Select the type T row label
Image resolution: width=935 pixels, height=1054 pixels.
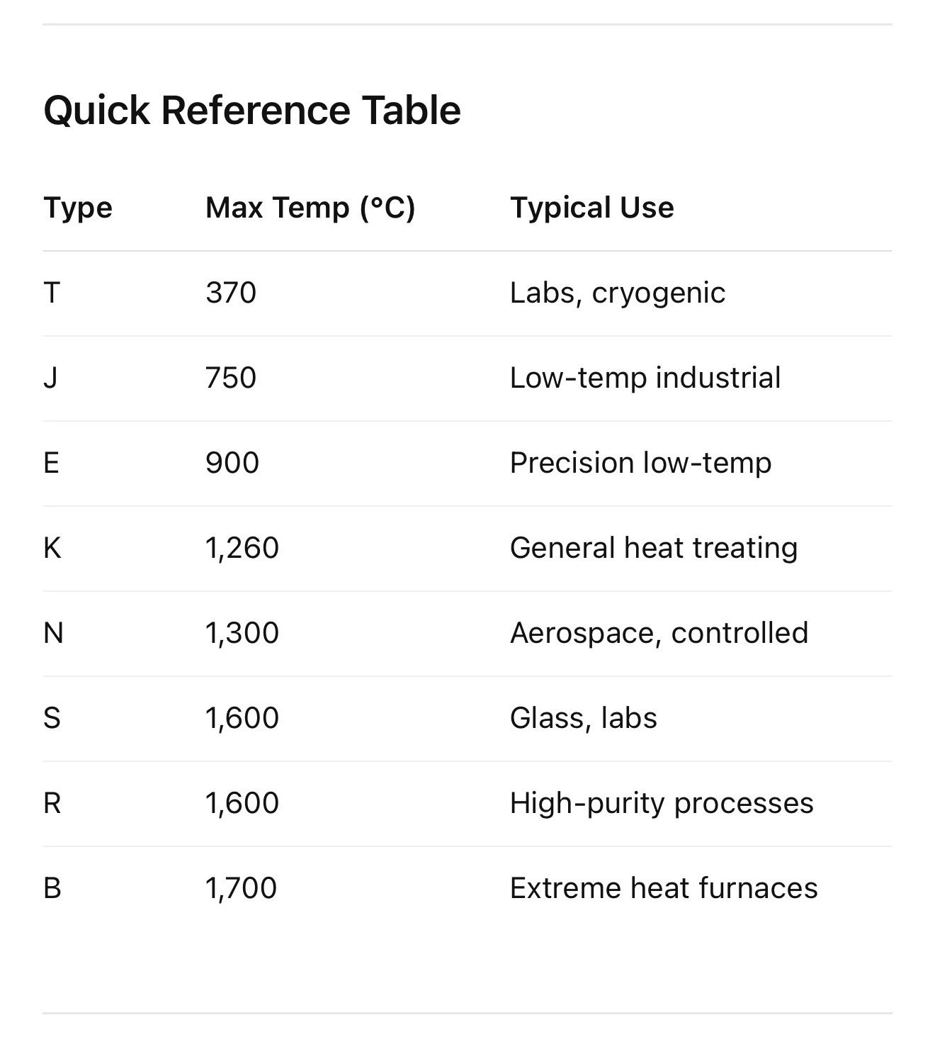[x=52, y=293]
